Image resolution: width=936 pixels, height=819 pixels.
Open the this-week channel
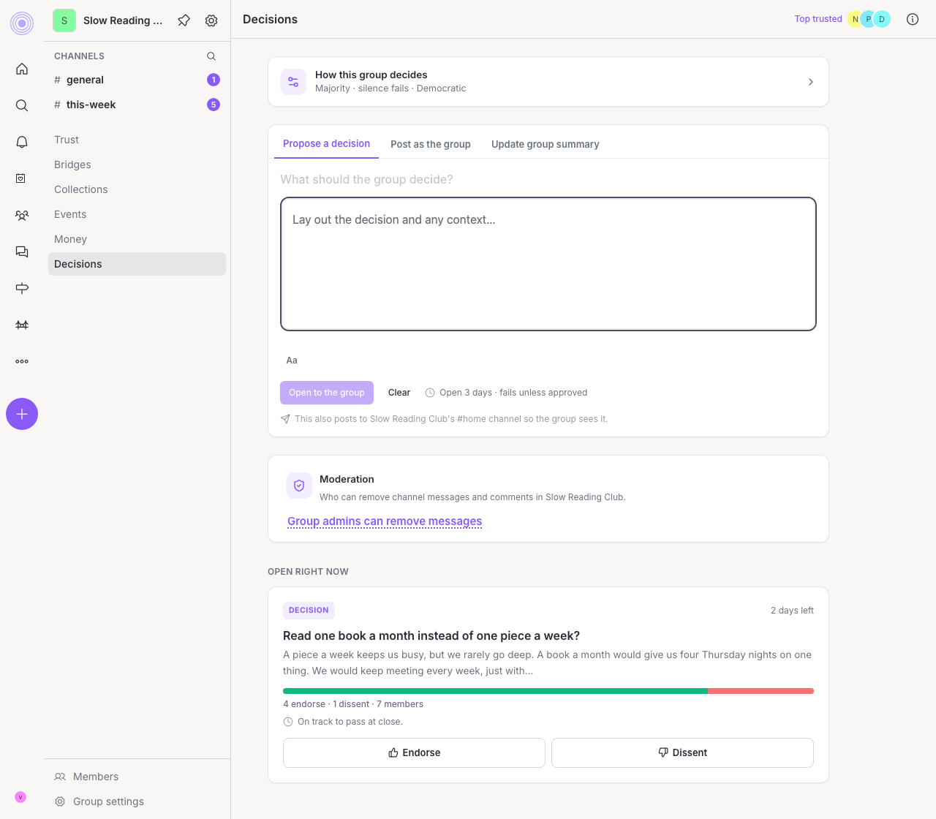pos(137,105)
